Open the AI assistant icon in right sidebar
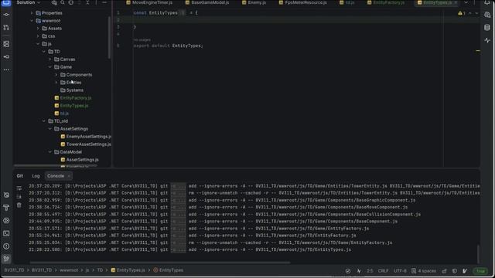The width and height of the screenshot is (495, 278). pyautogui.click(x=487, y=15)
